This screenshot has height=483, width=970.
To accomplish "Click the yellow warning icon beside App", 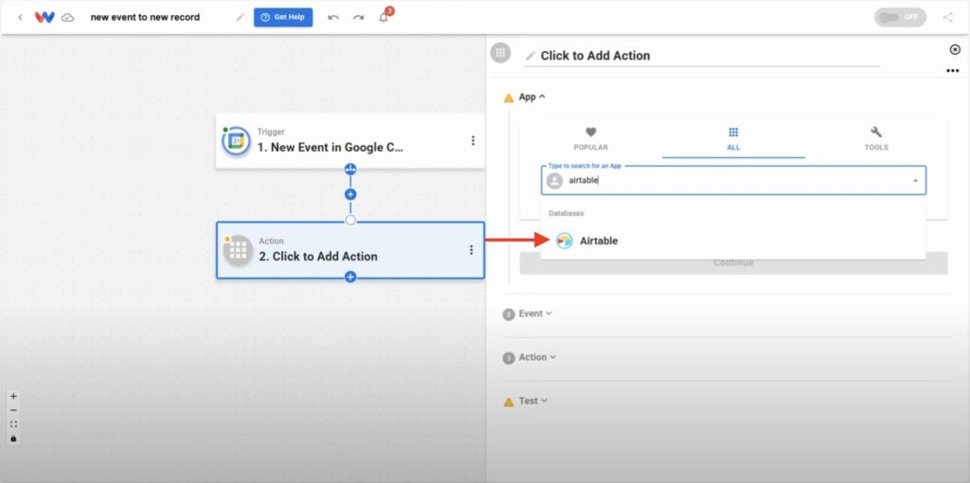I will coord(509,98).
